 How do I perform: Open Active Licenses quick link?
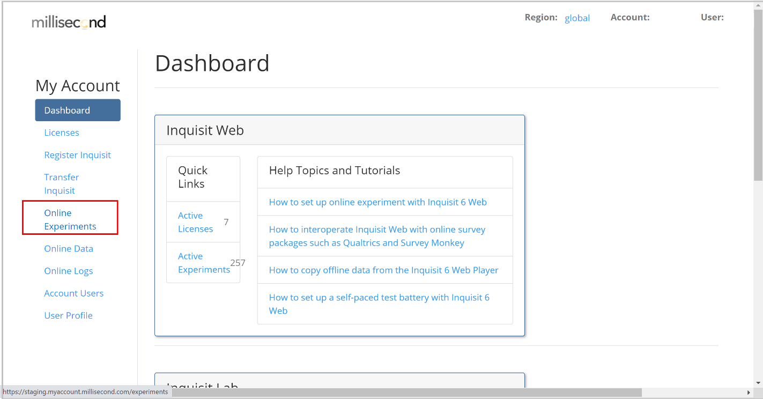pos(195,222)
